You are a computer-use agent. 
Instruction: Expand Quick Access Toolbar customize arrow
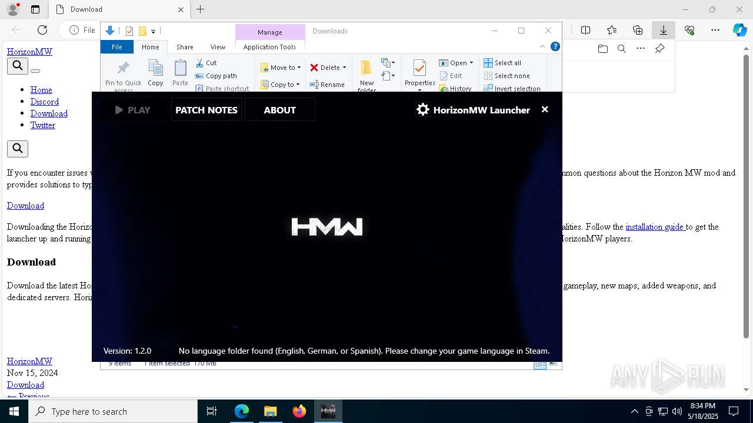click(153, 31)
